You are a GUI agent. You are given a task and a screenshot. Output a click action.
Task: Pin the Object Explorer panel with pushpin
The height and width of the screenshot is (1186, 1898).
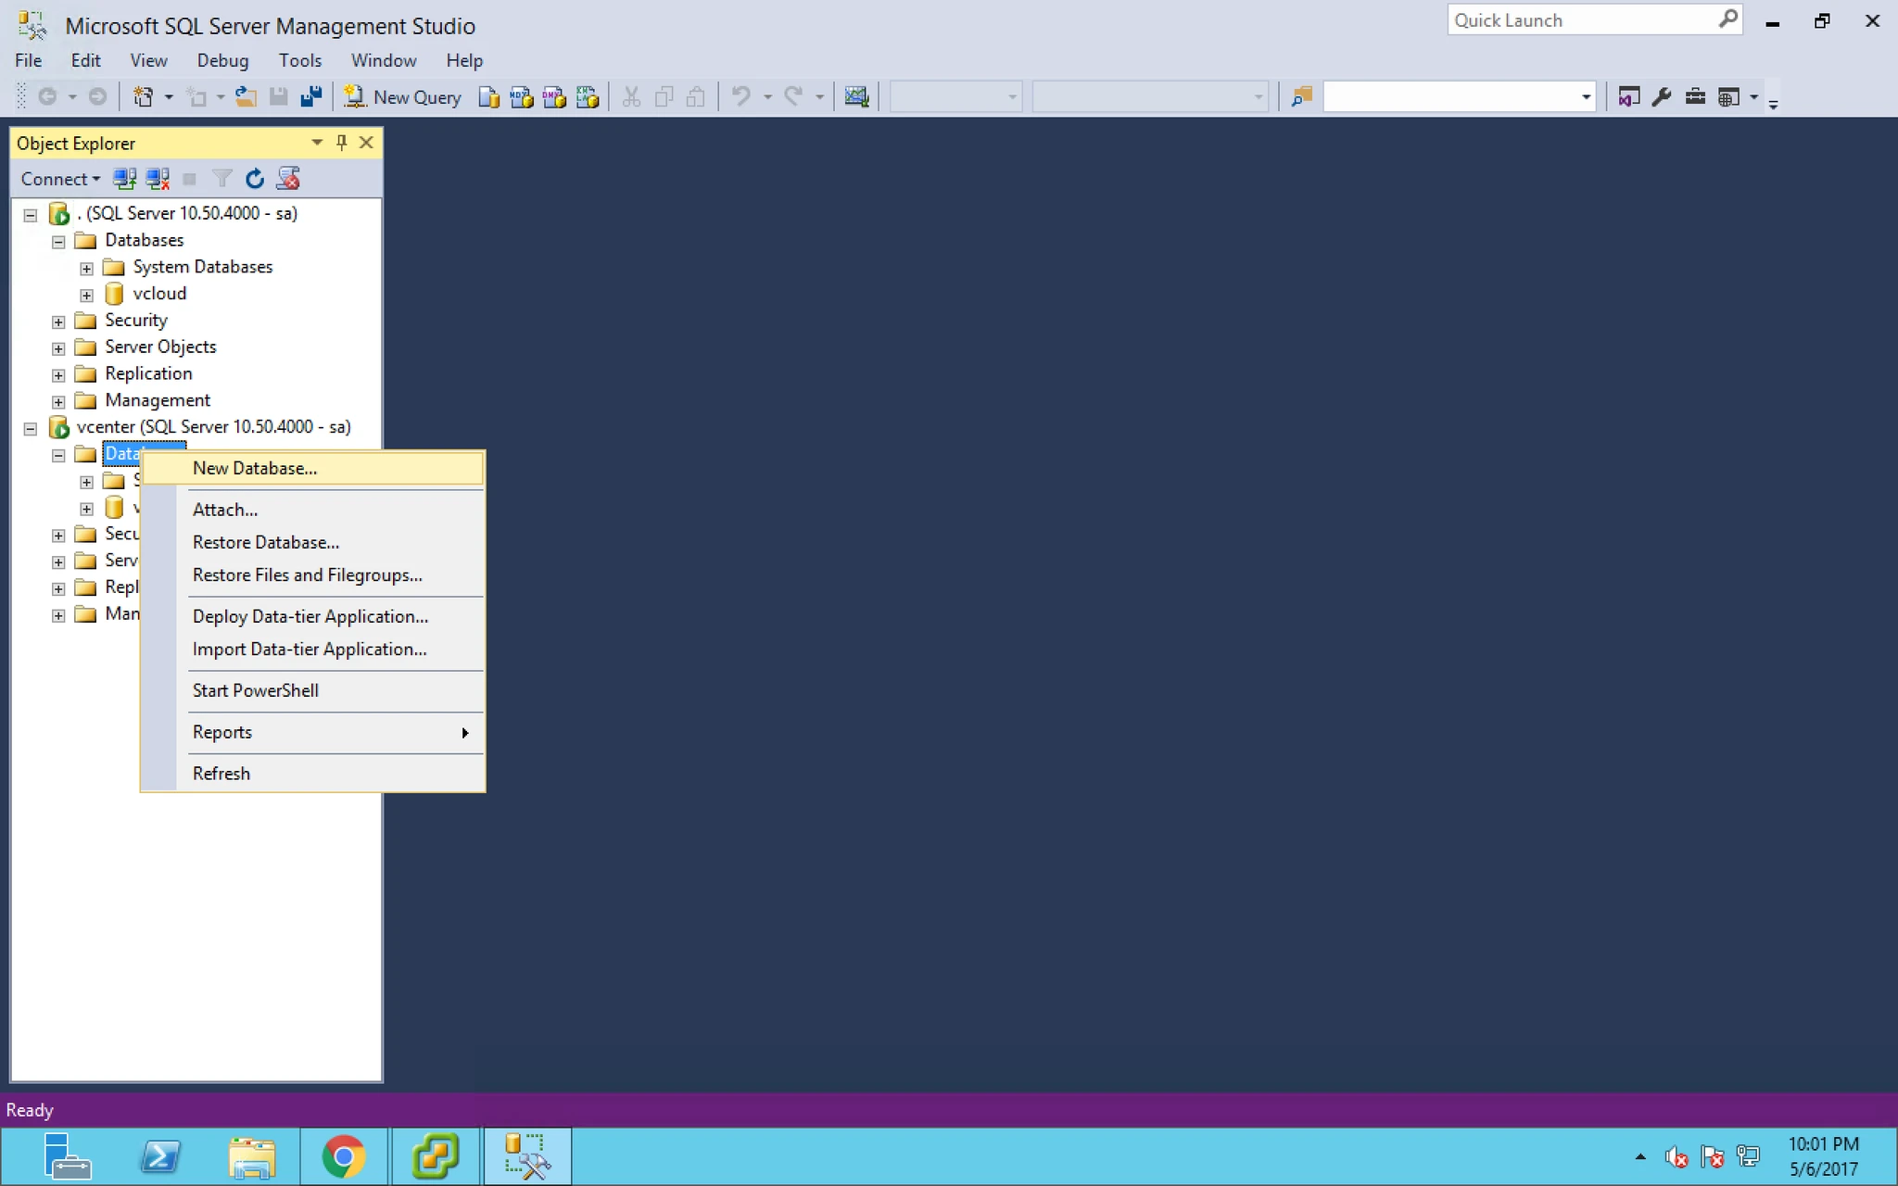(341, 143)
